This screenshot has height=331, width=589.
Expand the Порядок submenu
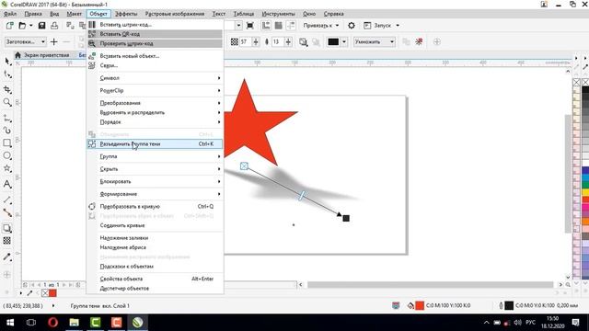coord(155,122)
